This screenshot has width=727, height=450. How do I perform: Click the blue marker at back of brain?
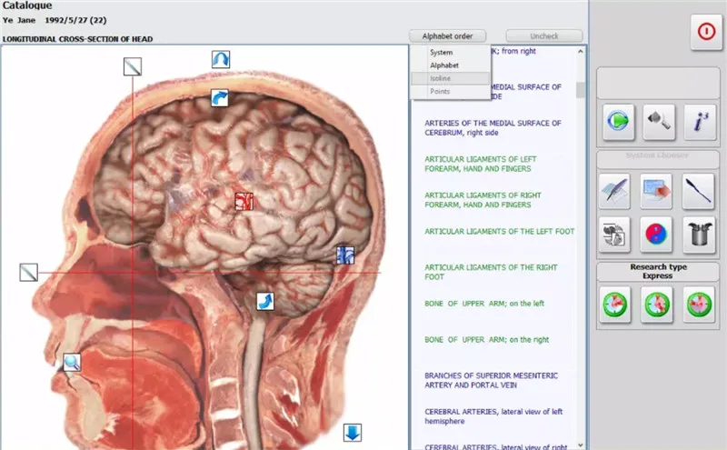344,255
